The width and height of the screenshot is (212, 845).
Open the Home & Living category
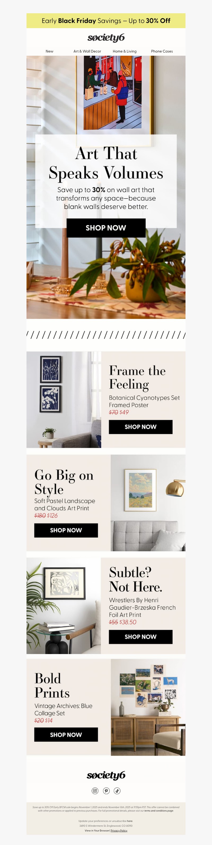pos(125,51)
